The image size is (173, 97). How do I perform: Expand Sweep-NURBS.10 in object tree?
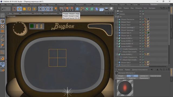(x=117, y=44)
